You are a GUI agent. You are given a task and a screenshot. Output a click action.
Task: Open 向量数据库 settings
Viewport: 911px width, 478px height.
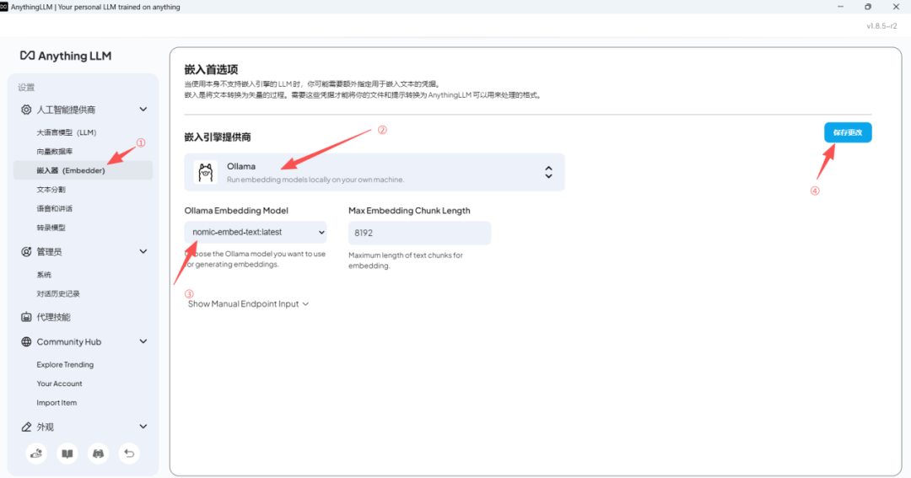(x=55, y=152)
